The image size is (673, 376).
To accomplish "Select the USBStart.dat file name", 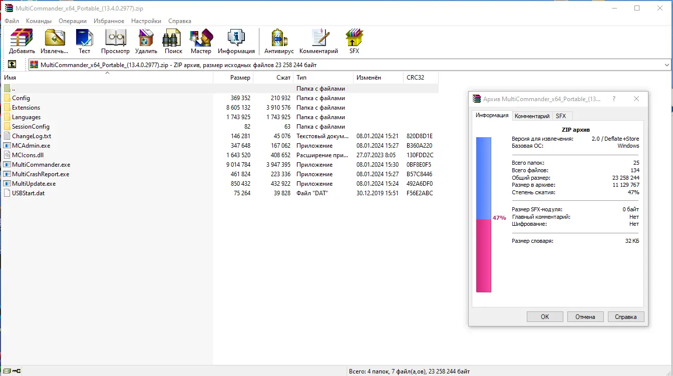I will pyautogui.click(x=28, y=193).
